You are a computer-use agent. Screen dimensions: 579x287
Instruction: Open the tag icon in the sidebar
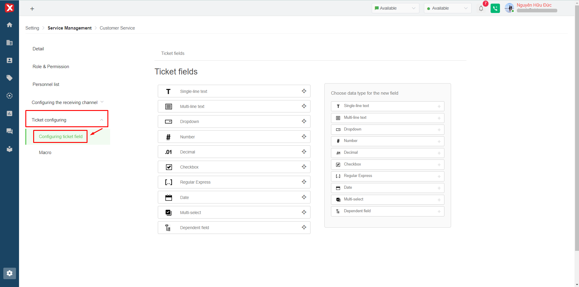pos(9,78)
